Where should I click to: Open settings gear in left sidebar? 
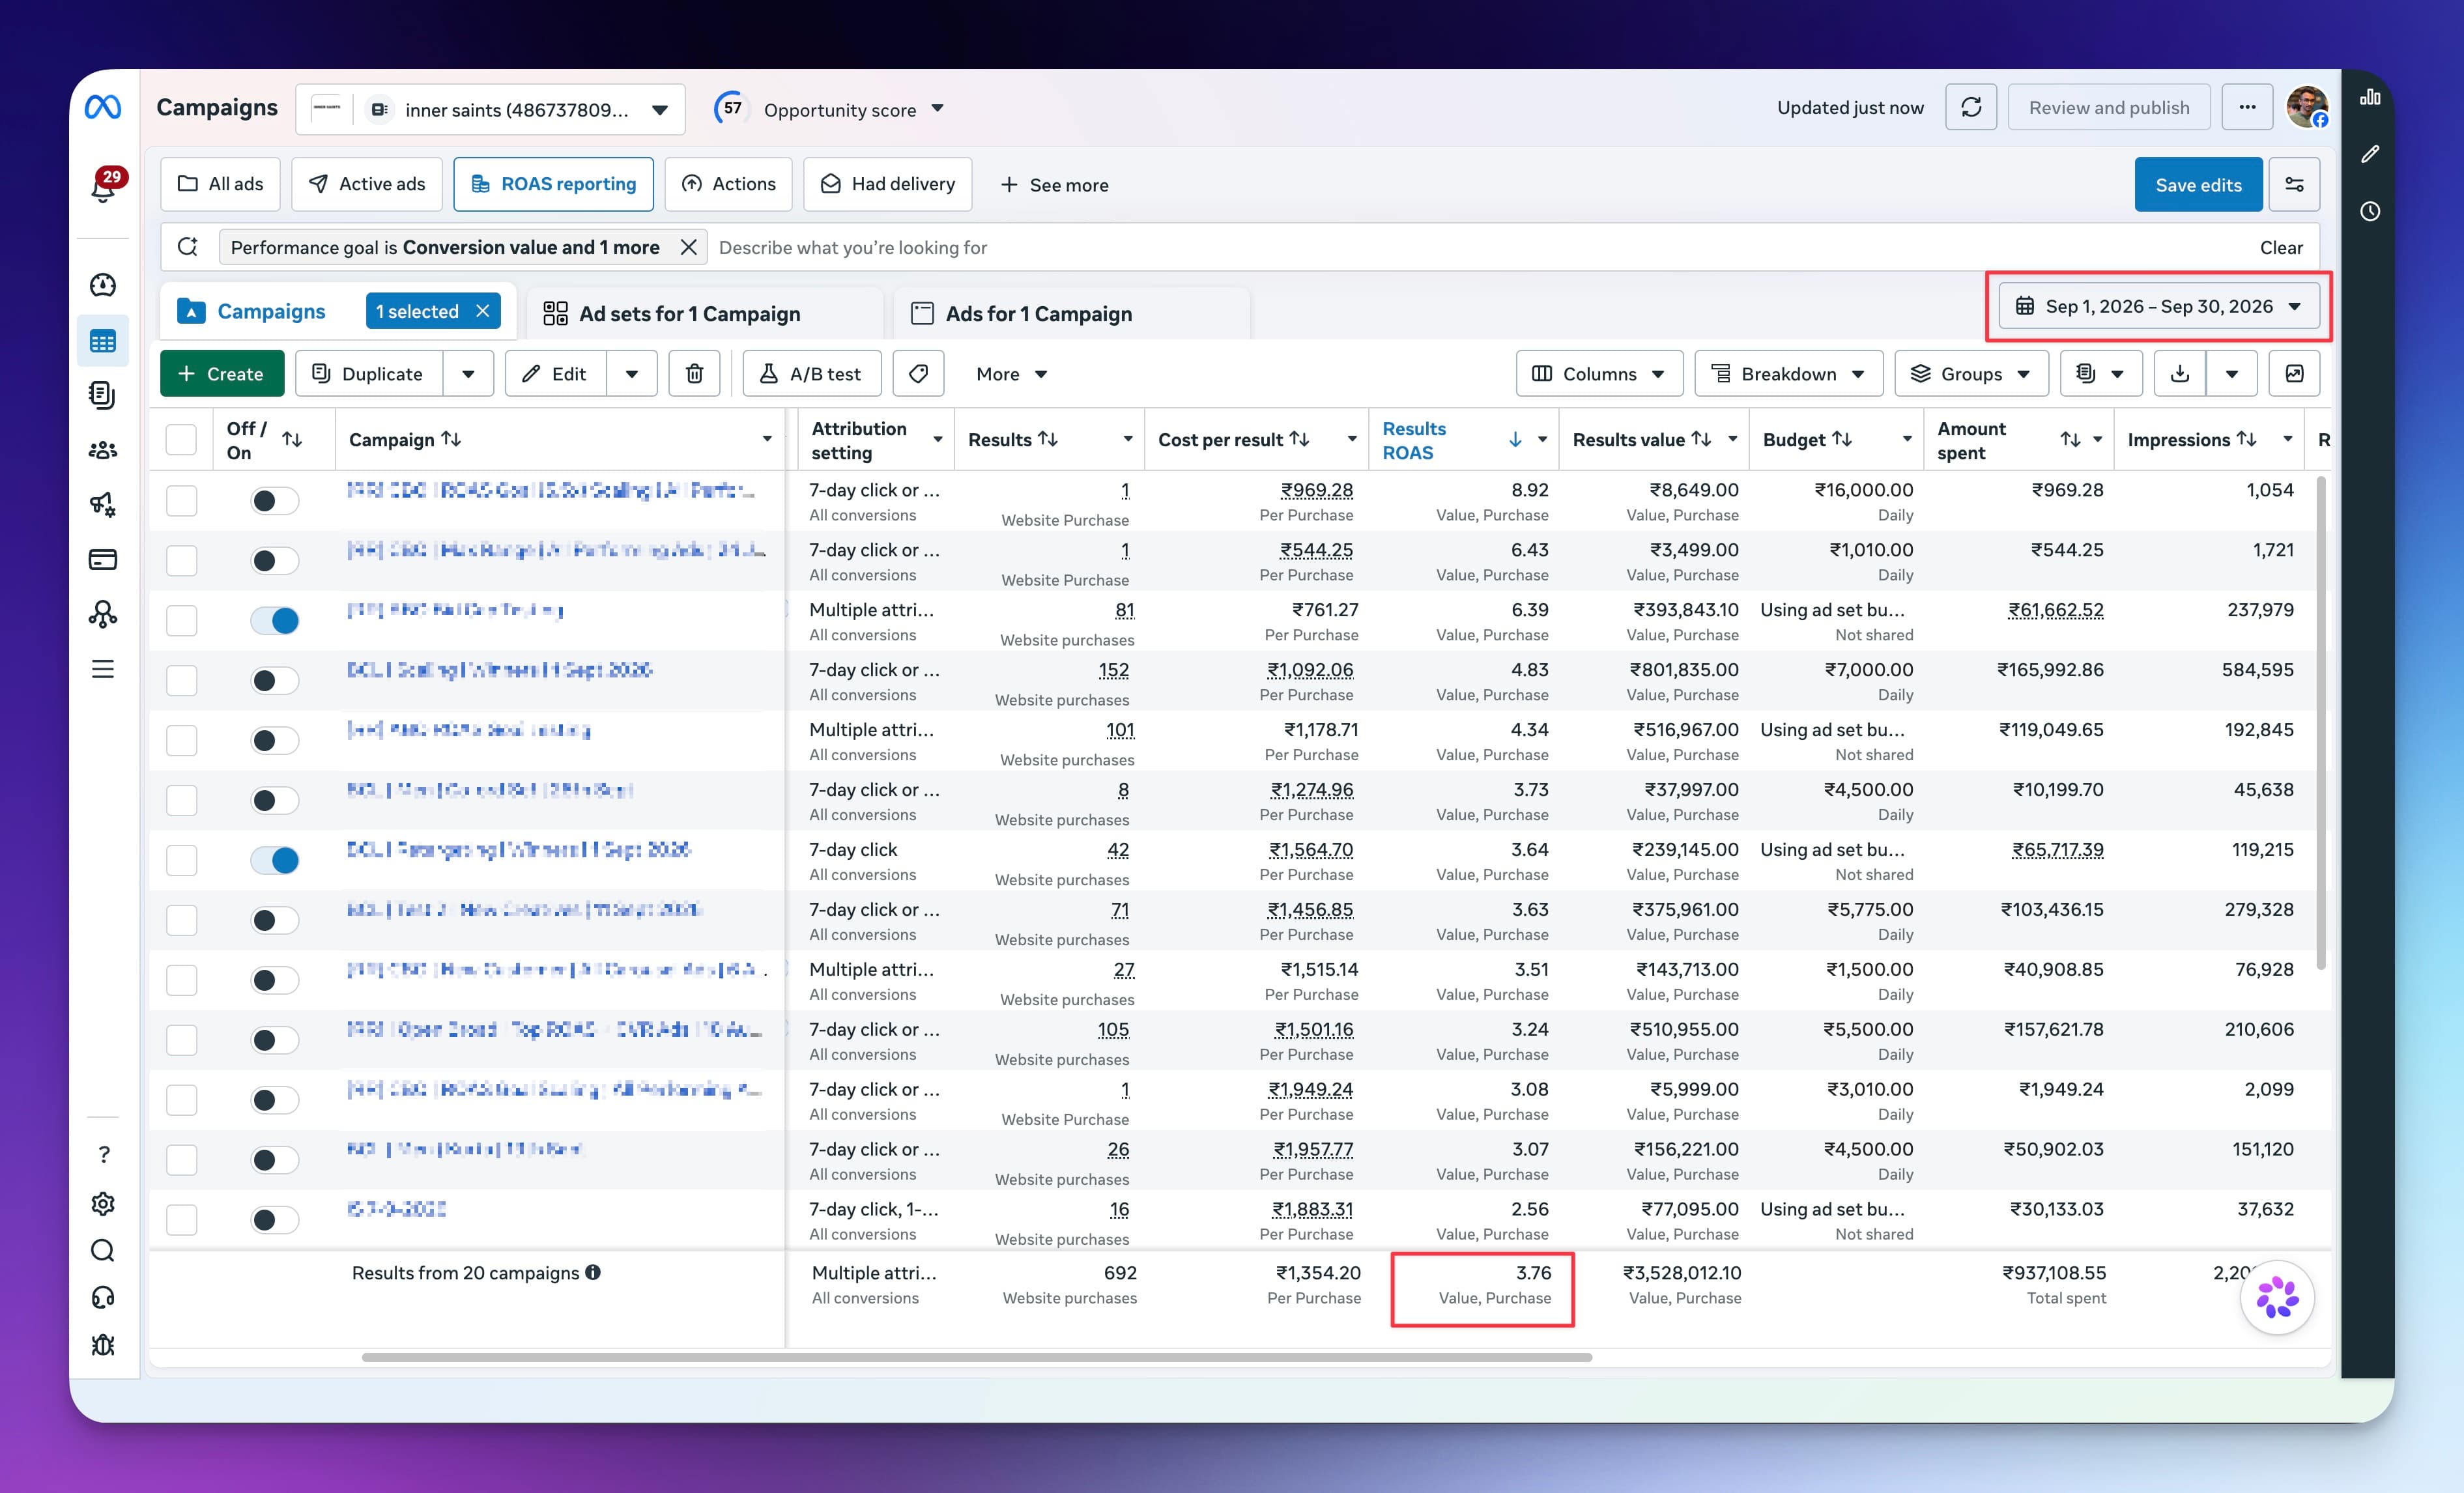point(103,1203)
